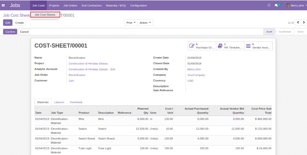Image resolution: width=307 pixels, height=155 pixels.
Task: Select Job Cost Sheets menu entry
Action: [45, 15]
